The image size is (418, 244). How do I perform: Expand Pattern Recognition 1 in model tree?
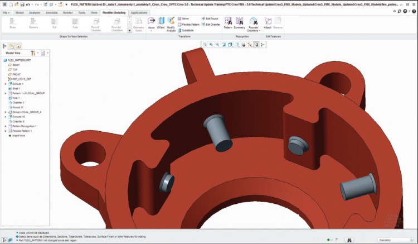[6, 126]
